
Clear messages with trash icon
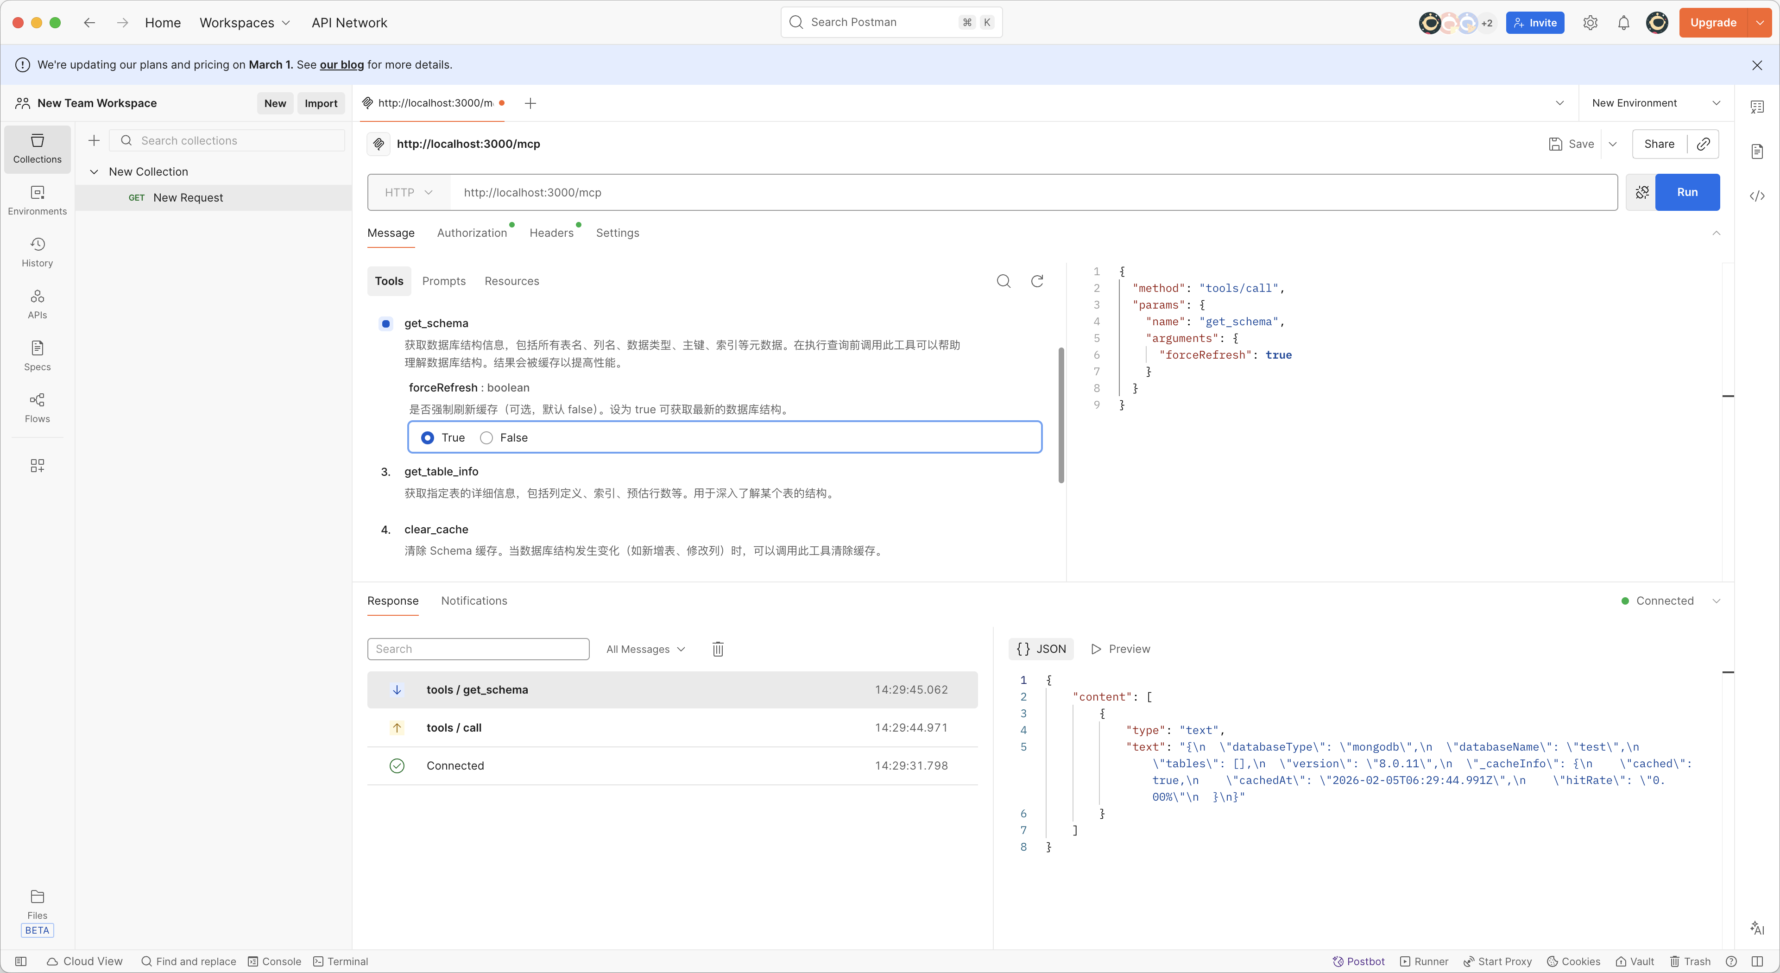[x=718, y=649]
